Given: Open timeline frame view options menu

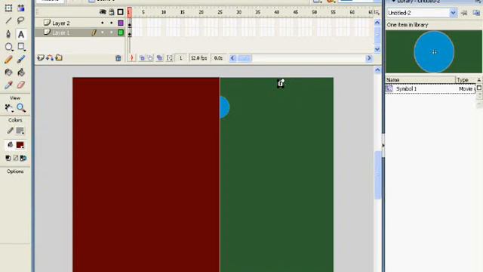Looking at the screenshot, I should click(377, 12).
